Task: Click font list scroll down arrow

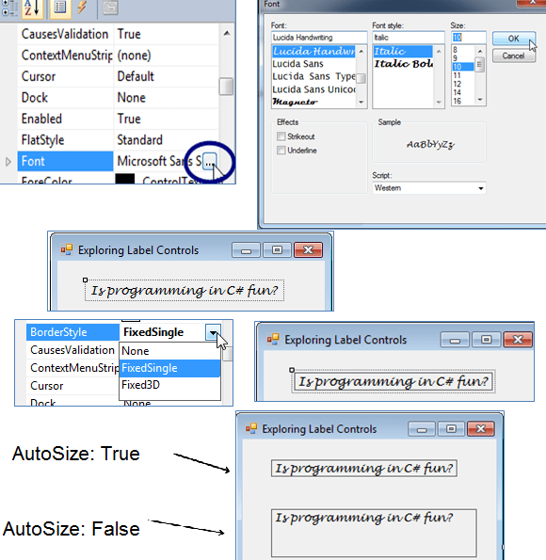Action: (361, 103)
